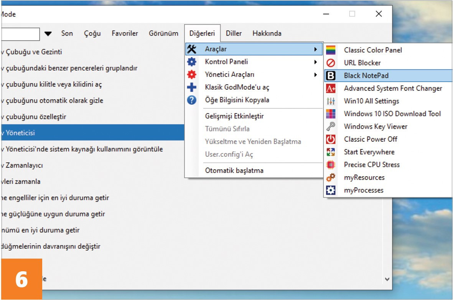Image resolution: width=453 pixels, height=300 pixels.
Task: Click the scrollbar down arrow
Action: click(x=387, y=279)
